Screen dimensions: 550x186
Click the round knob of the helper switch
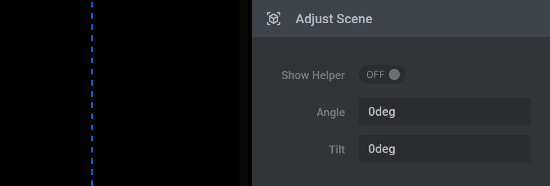(x=394, y=74)
